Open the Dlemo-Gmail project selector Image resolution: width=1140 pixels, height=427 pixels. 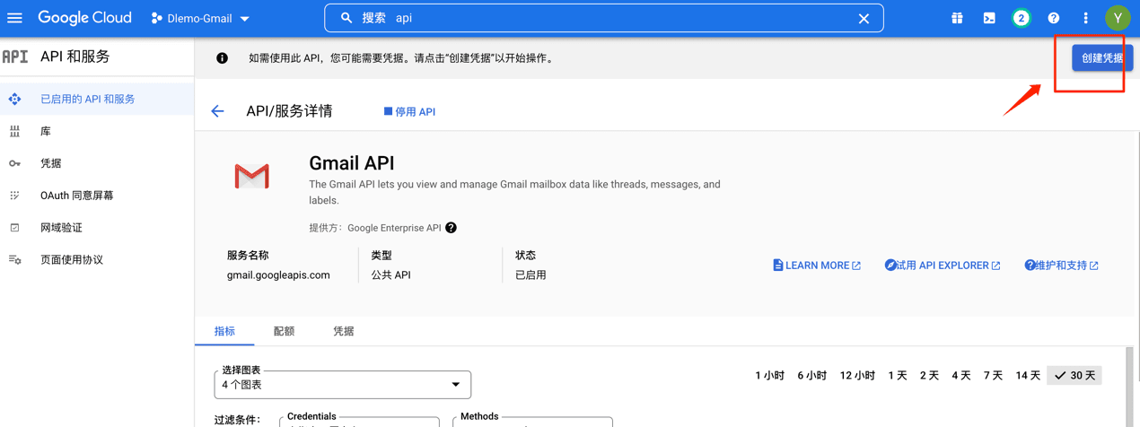(200, 18)
